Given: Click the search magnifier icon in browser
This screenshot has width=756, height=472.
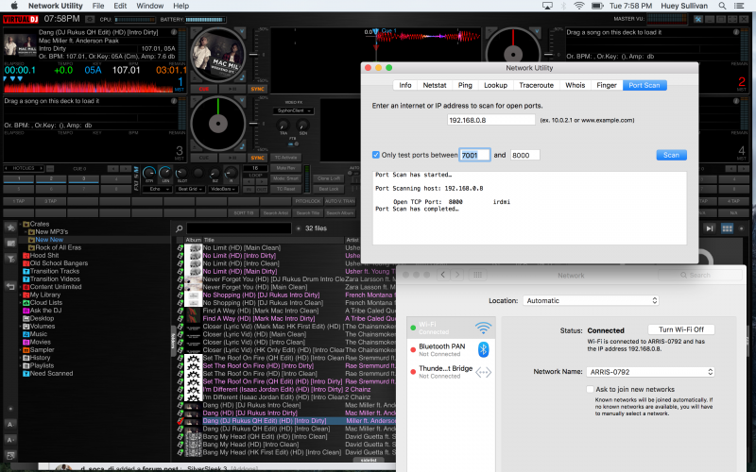Looking at the screenshot, I should 178,228.
